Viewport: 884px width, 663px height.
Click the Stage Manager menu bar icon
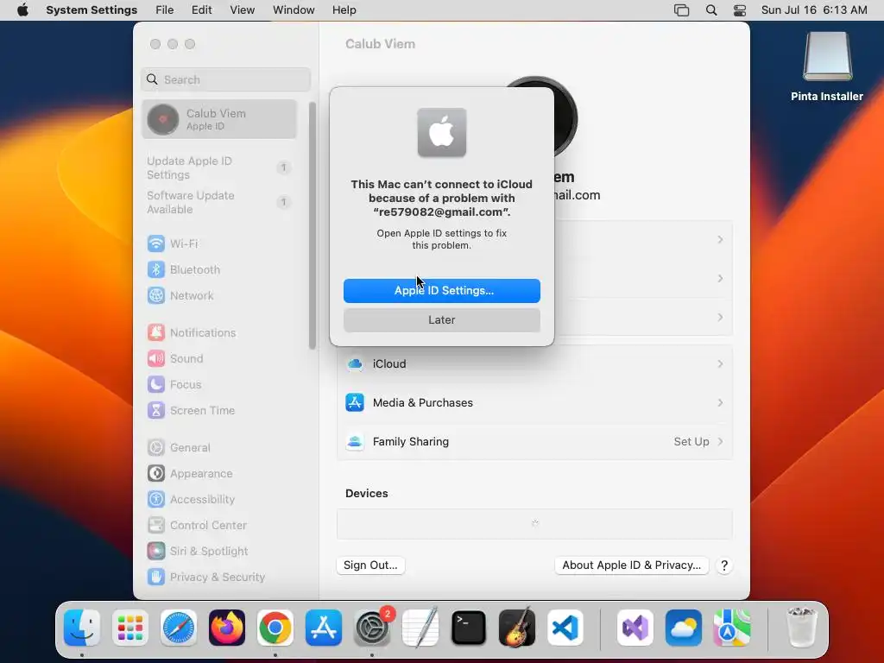click(682, 10)
